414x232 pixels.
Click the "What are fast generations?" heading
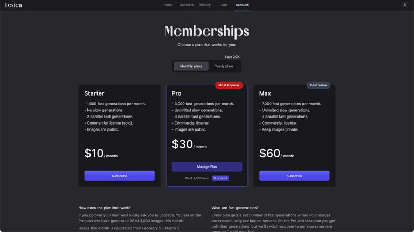click(x=235, y=208)
